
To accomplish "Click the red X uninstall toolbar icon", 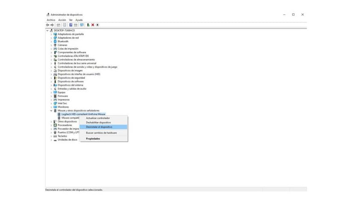I will click(x=93, y=25).
